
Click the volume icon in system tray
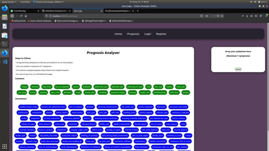[x=255, y=2]
